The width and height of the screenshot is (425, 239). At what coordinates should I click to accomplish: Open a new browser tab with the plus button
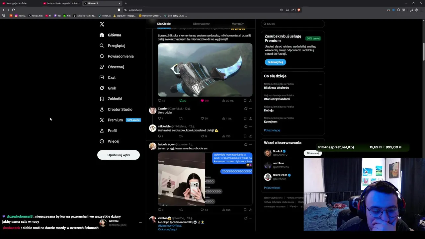click(126, 3)
